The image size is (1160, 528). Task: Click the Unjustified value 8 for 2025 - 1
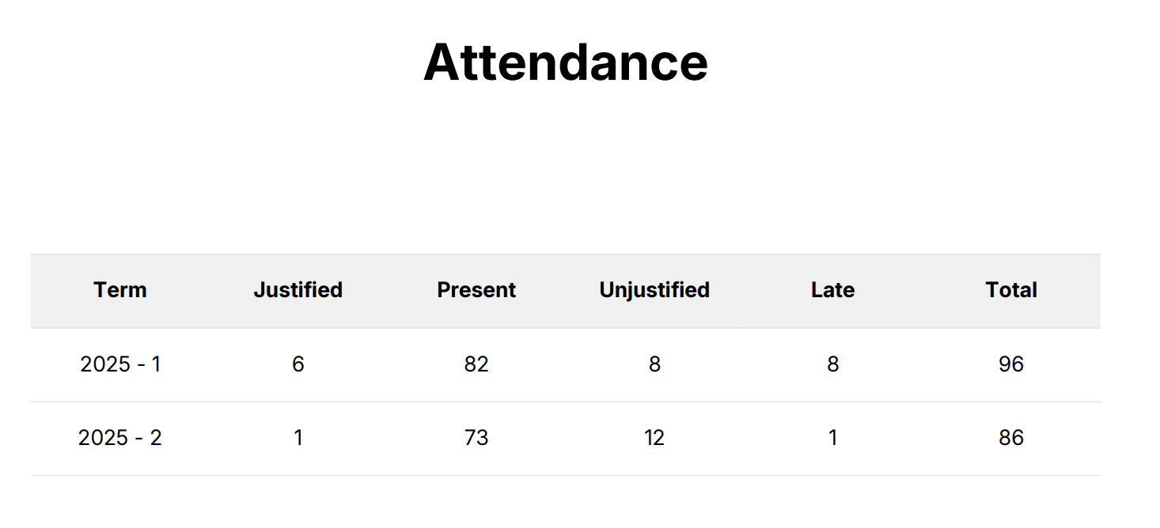click(654, 364)
